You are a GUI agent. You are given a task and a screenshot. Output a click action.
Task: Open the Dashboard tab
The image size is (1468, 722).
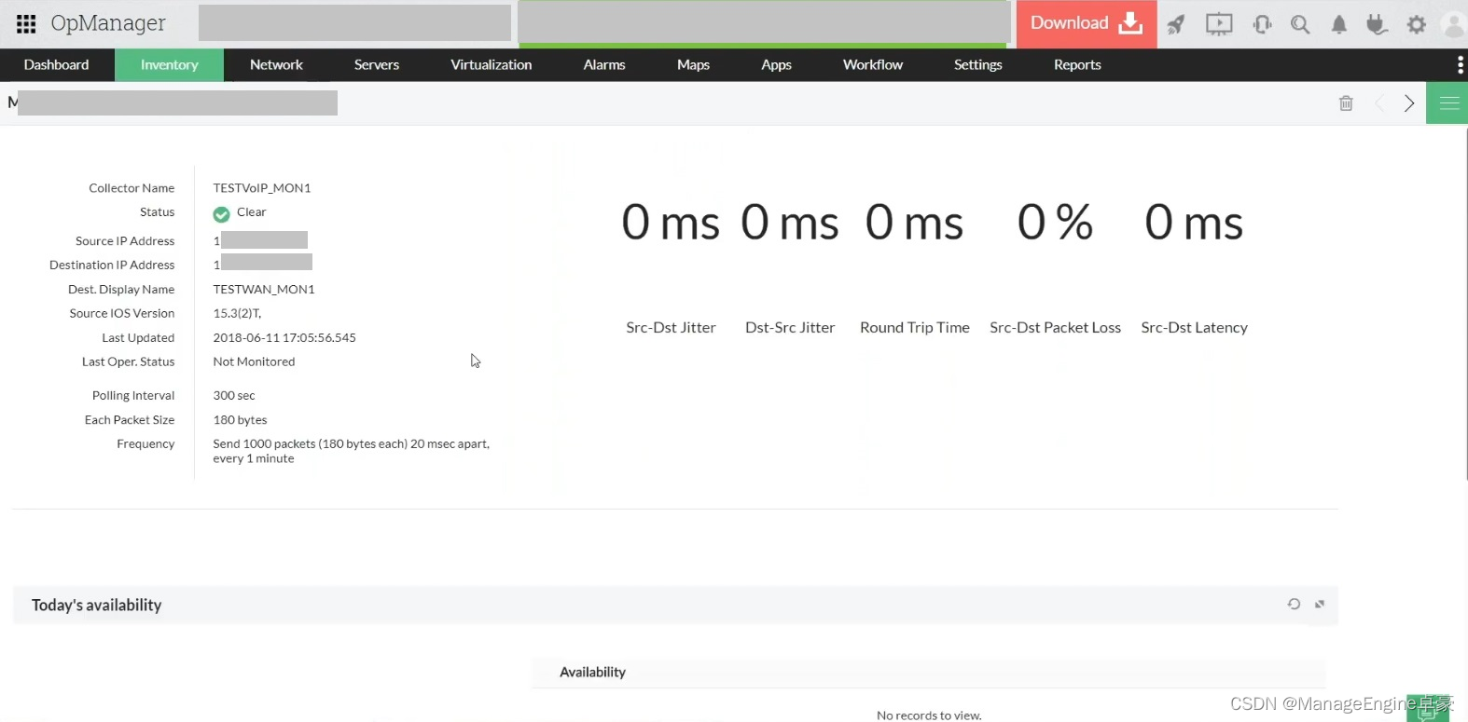(56, 64)
